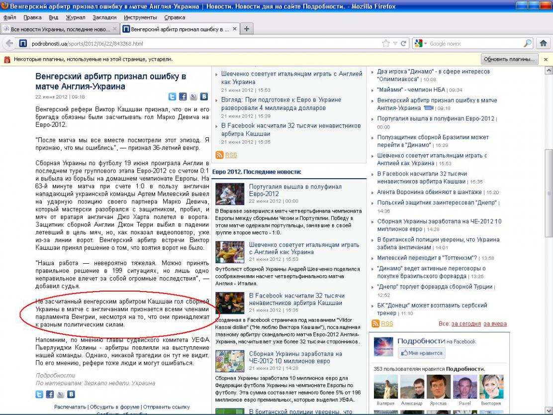
Task: Click Facebook fan photo labeled Валерия
Action: [386, 387]
